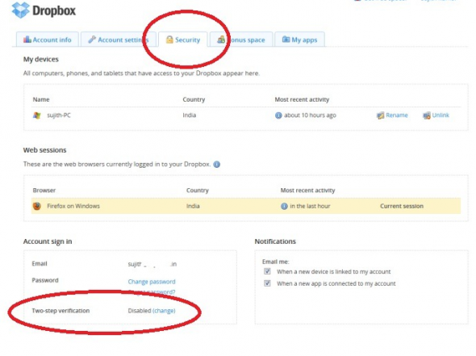Toggle email when new device is linked
This screenshot has width=476, height=356.
267,271
